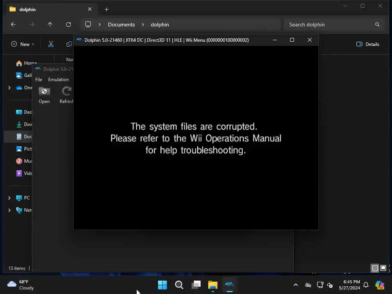Toggle the Details pane button
Image resolution: width=392 pixels, height=294 pixels.
click(367, 44)
